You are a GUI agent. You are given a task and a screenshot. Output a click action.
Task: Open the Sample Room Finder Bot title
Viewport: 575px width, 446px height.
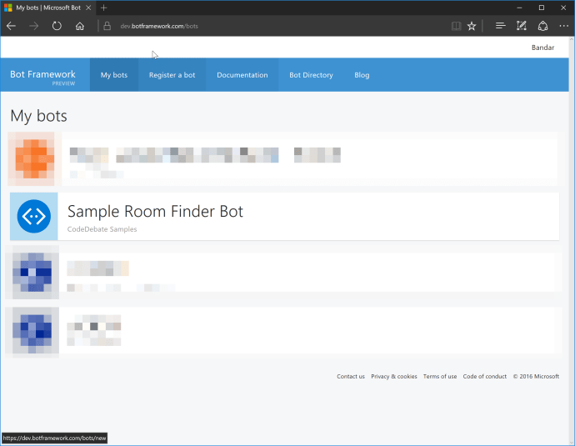(x=155, y=211)
